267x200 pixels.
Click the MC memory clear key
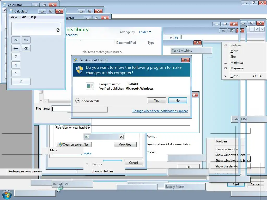point(16,40)
